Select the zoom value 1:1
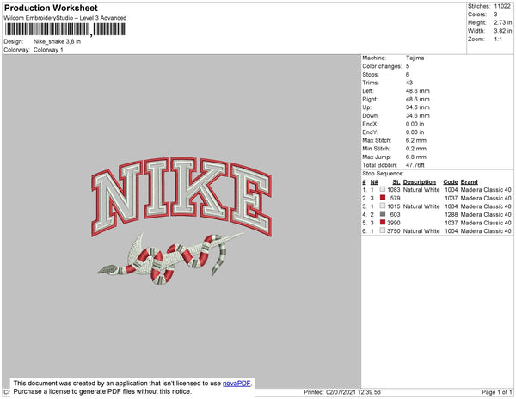Screen dimensions: 516x399 [x=498, y=40]
